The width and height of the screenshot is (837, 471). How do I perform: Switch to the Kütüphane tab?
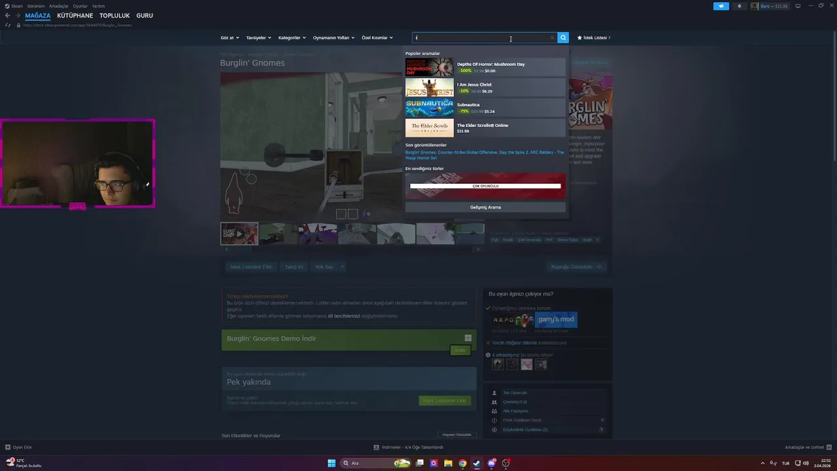coord(75,16)
